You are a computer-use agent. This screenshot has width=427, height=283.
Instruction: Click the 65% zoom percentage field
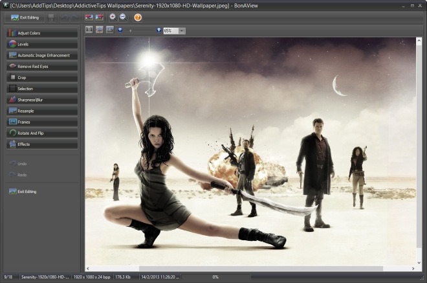pos(171,31)
